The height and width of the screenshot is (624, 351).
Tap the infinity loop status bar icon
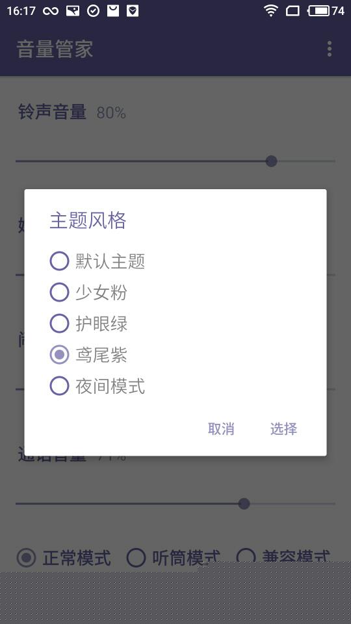(51, 11)
